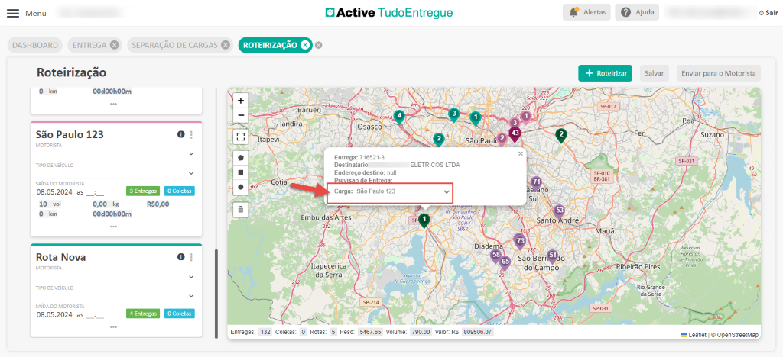
Task: Select the draw rectangle tool
Action: (241, 172)
